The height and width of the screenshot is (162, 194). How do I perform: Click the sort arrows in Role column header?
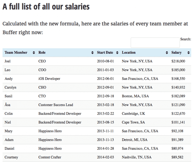click(x=92, y=53)
